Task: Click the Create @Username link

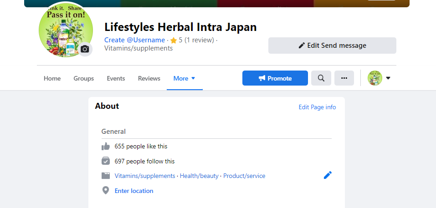Action: click(134, 40)
